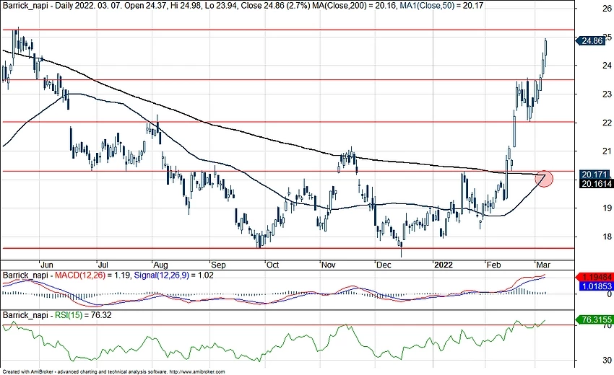This screenshot has width=614, height=375.
Task: Click the 19 price axis label
Action: point(607,208)
